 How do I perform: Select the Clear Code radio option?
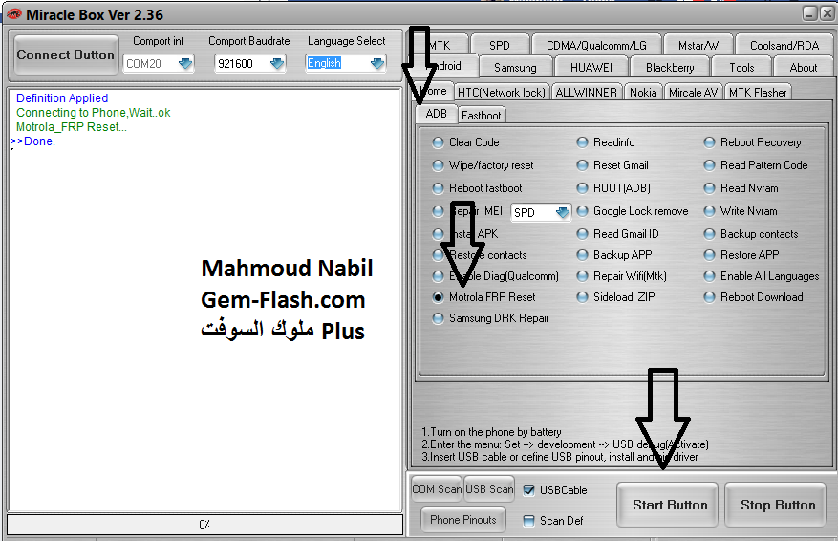[438, 142]
